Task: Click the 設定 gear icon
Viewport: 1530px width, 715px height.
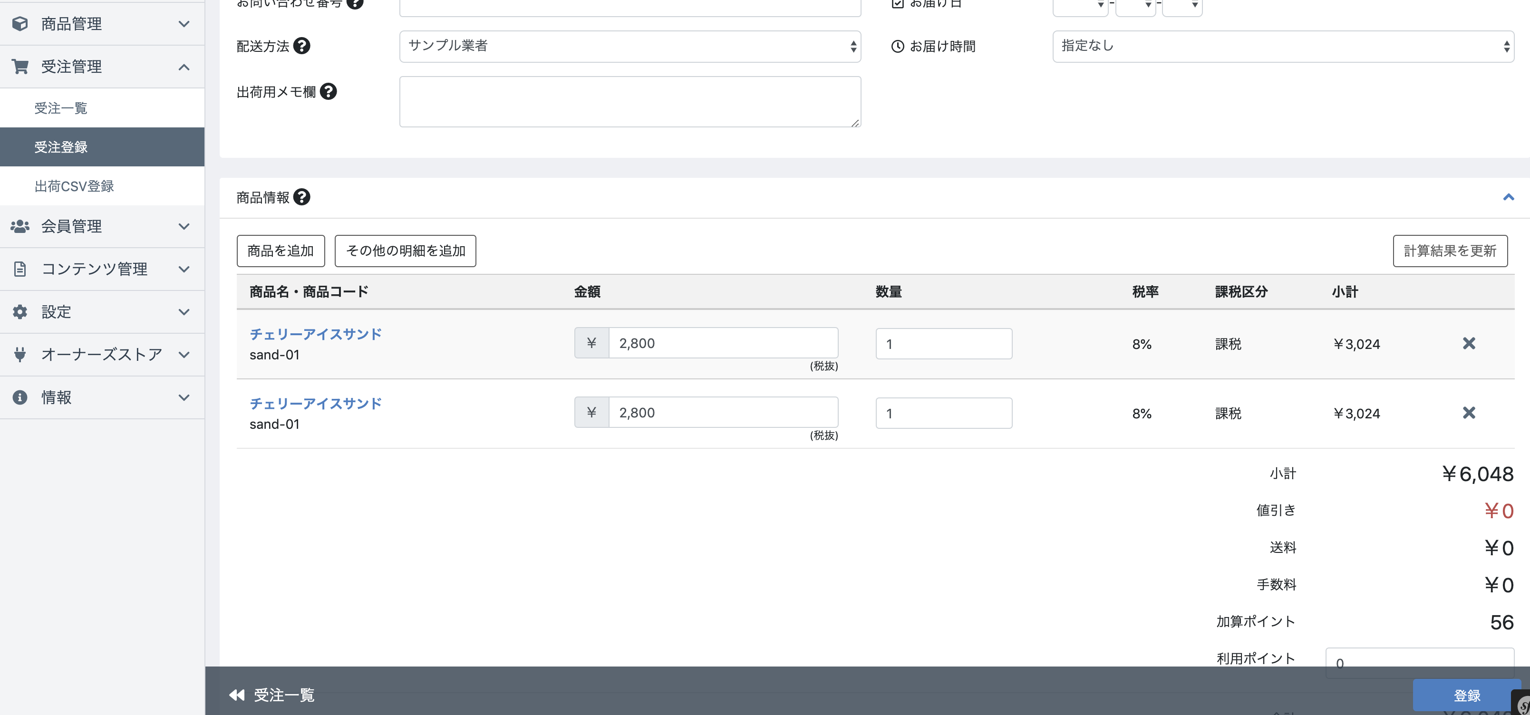Action: (19, 312)
